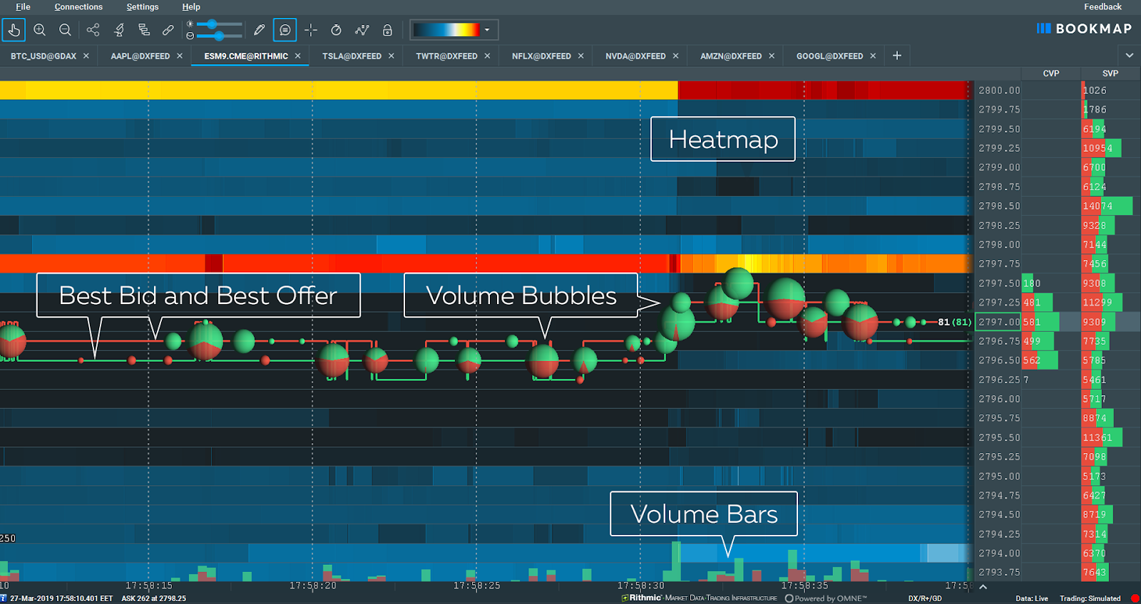
Task: Toggle the speech bubble notes button
Action: pyautogui.click(x=285, y=30)
